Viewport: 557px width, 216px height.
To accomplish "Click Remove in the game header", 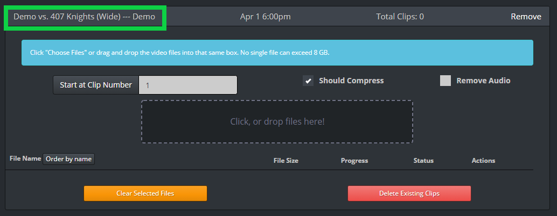I will (x=526, y=17).
